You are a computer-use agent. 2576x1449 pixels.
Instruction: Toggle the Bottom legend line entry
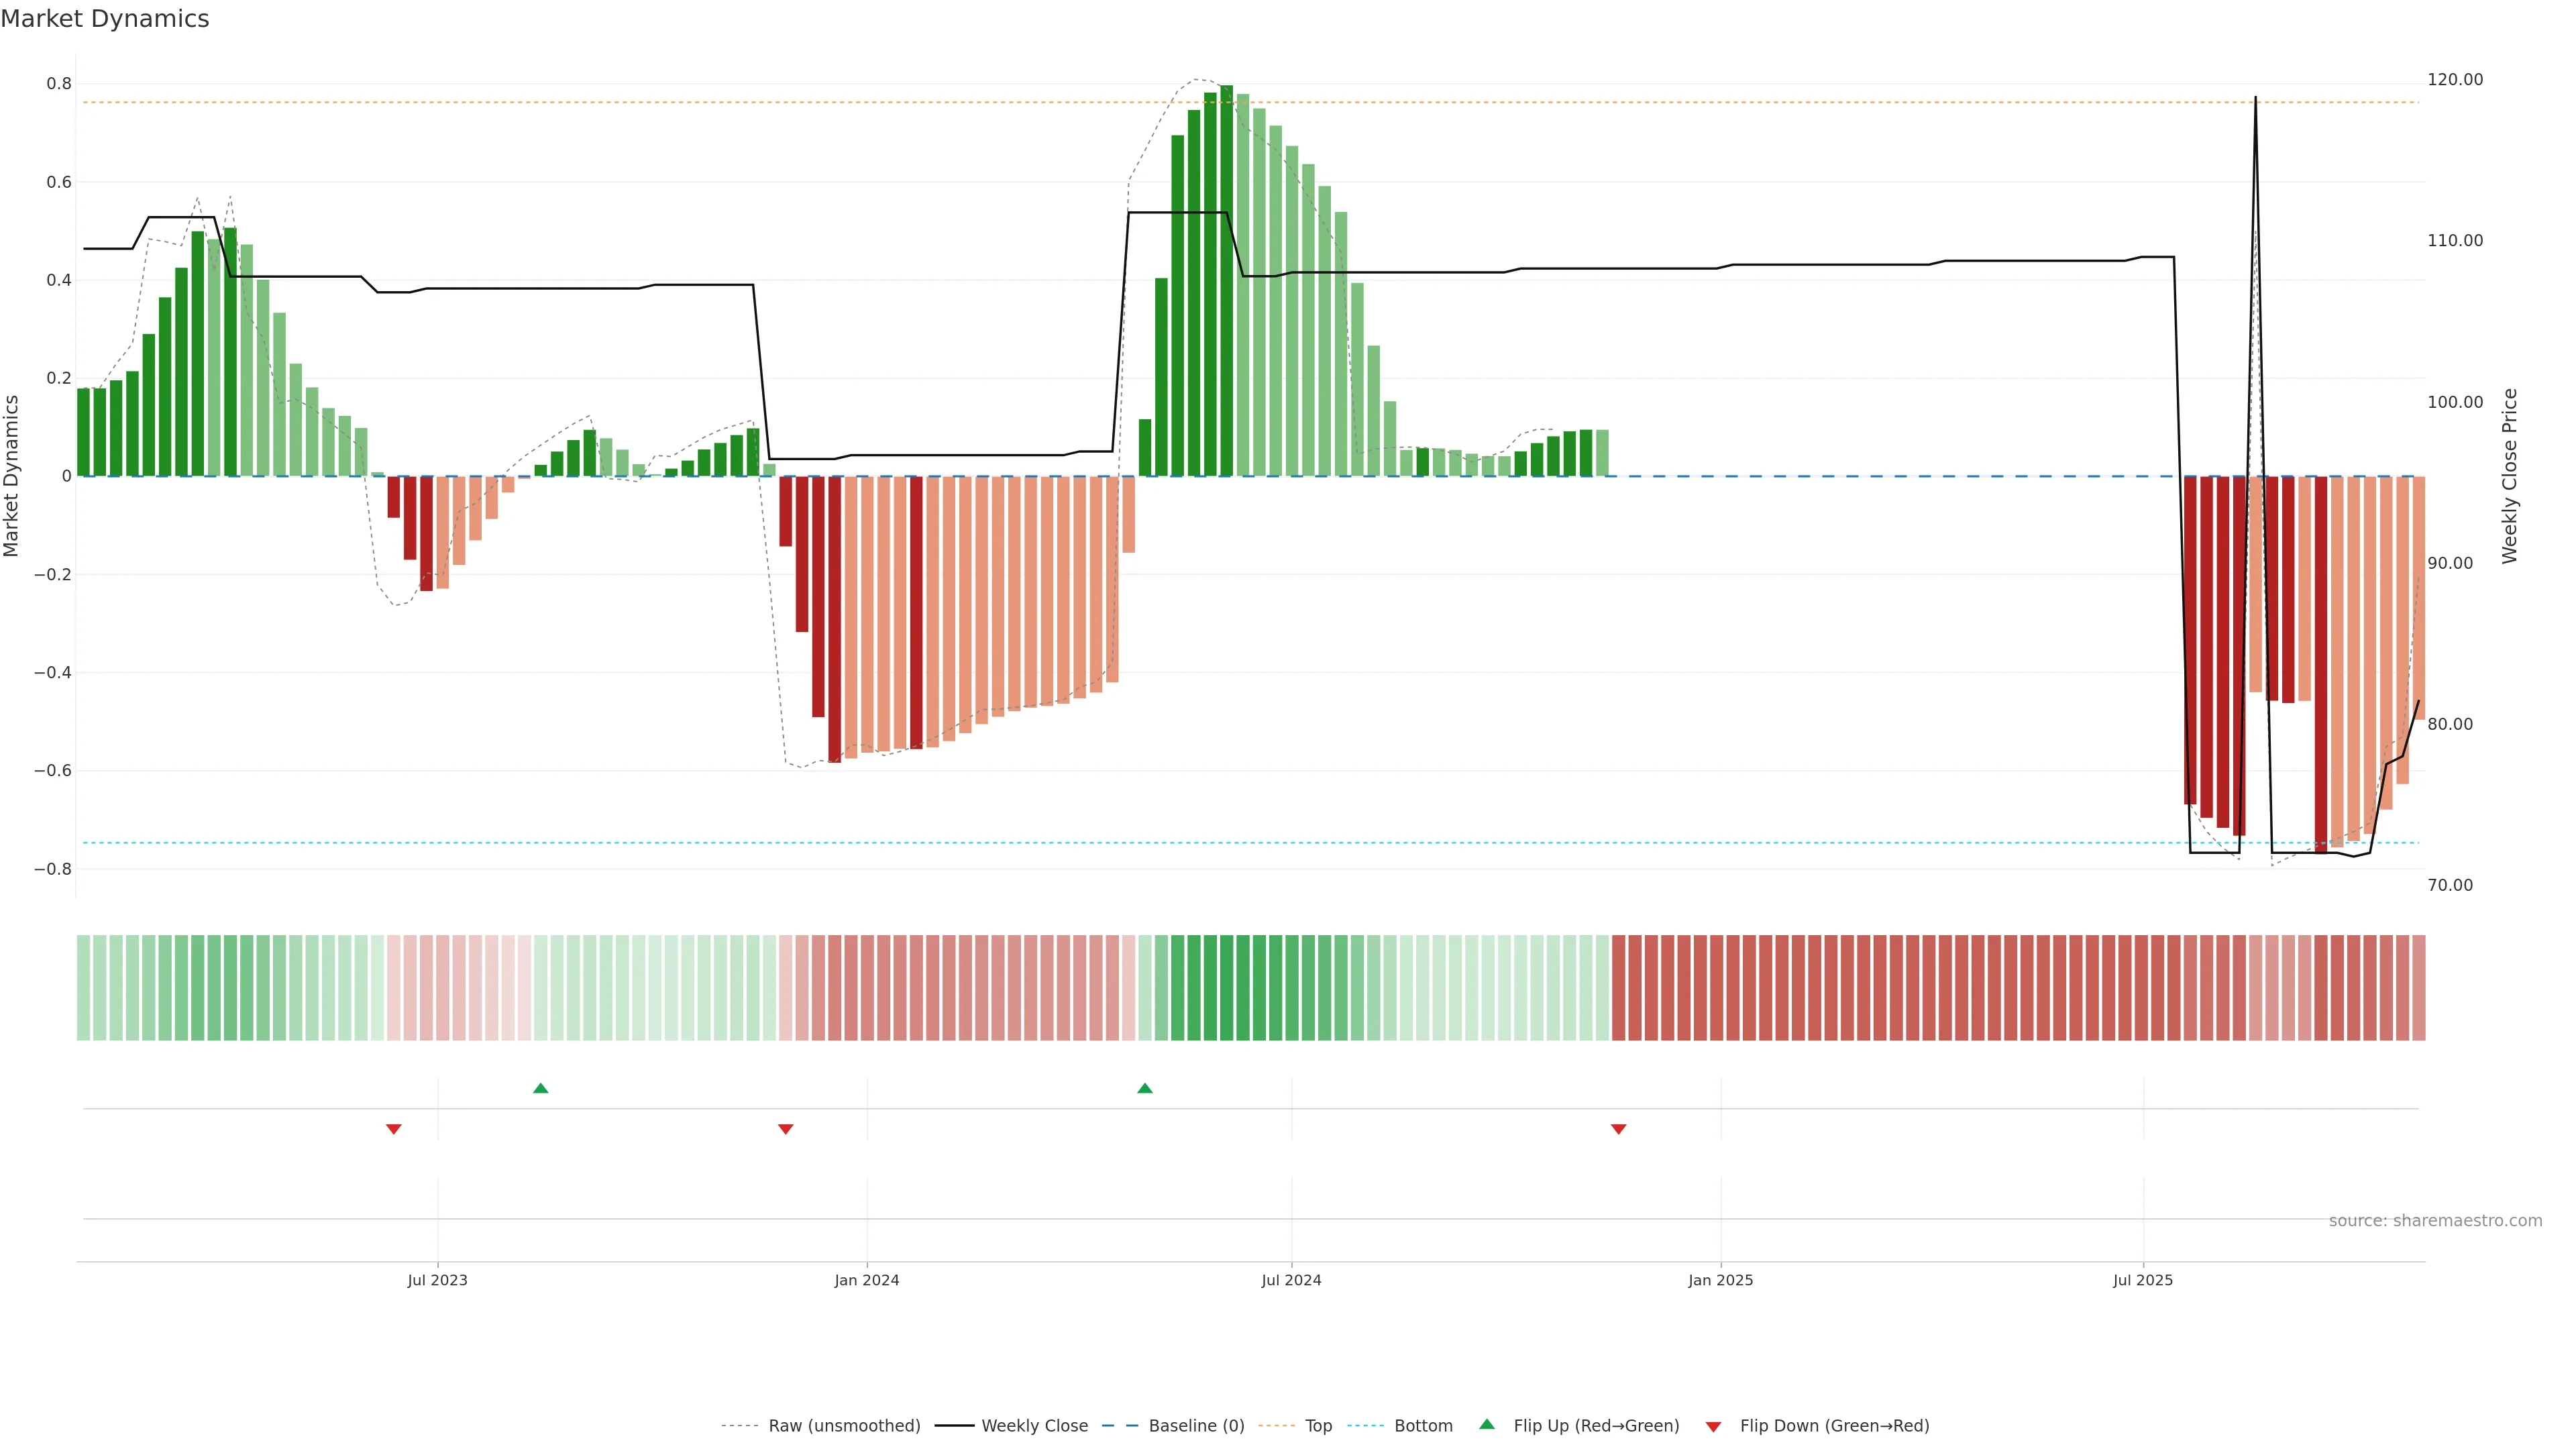click(x=1423, y=1426)
